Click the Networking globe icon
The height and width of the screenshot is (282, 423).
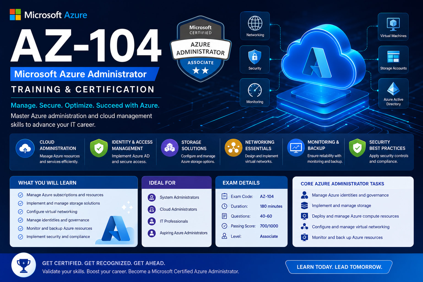tap(255, 23)
